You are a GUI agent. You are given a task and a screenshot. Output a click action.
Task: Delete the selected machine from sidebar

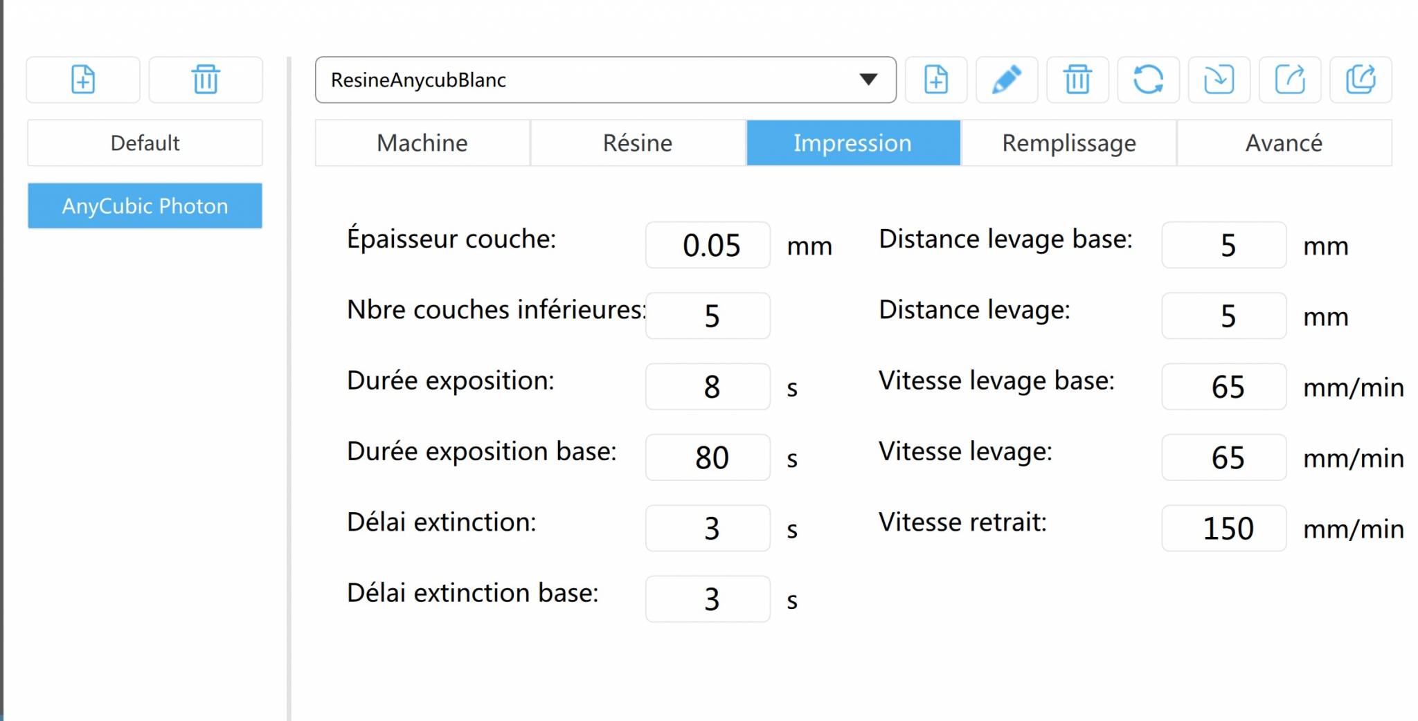coord(206,80)
